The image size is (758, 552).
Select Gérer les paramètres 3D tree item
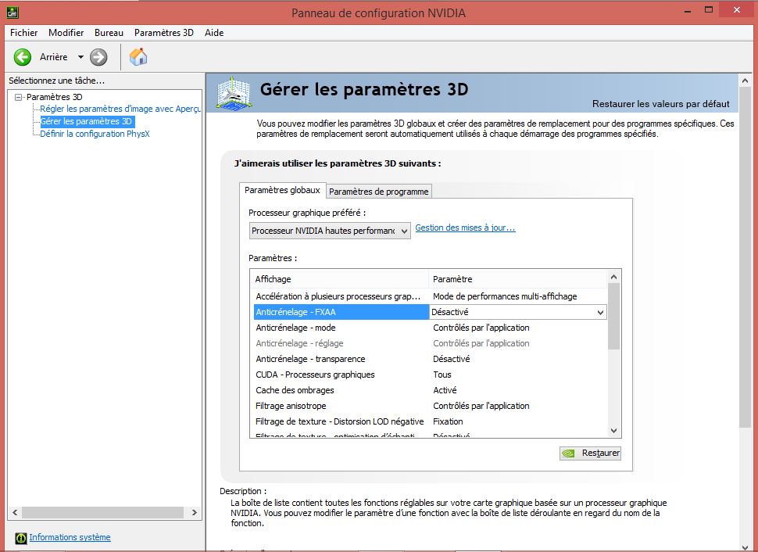(x=86, y=121)
